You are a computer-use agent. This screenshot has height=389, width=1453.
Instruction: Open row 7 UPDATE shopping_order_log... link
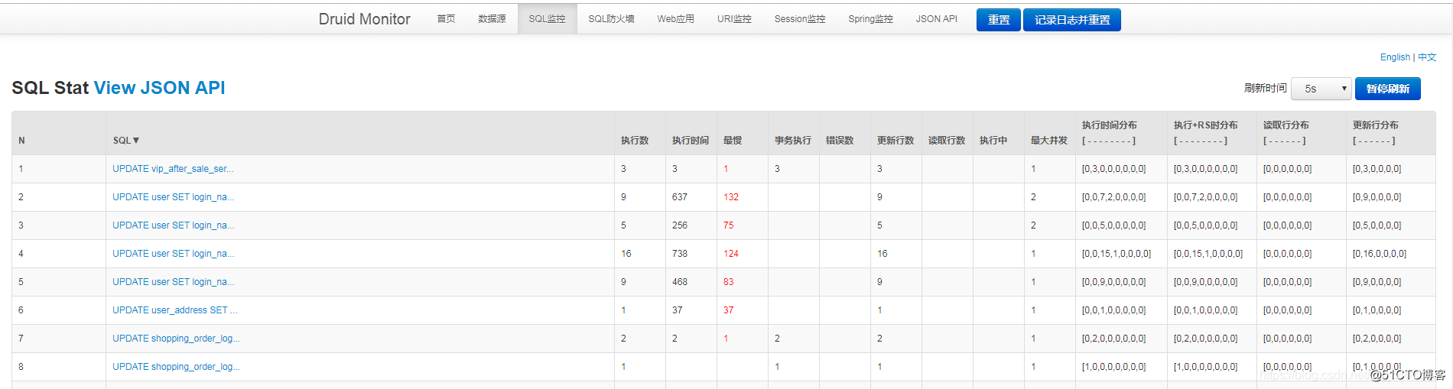pyautogui.click(x=176, y=339)
